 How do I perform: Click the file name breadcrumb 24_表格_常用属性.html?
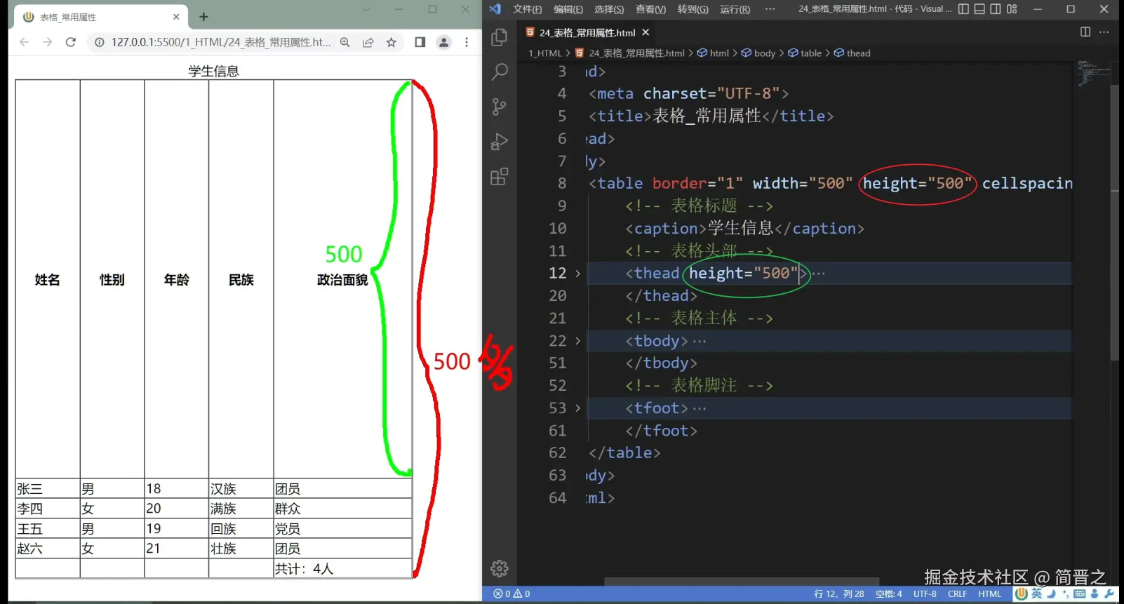[630, 53]
